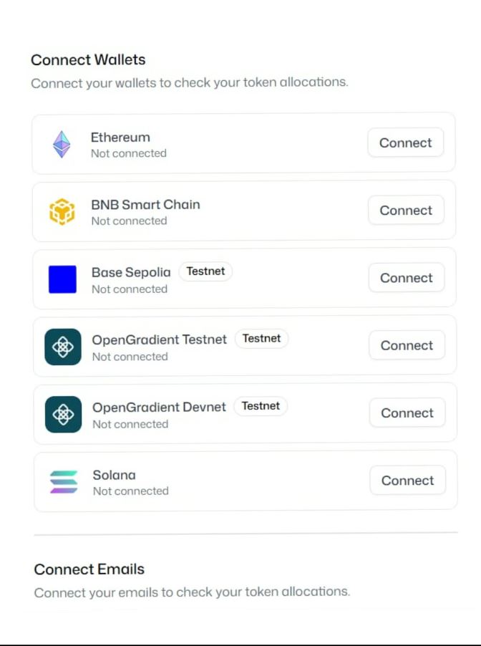Image resolution: width=481 pixels, height=646 pixels.
Task: Click Not connected status under BNB Smart Chain
Action: [129, 221]
